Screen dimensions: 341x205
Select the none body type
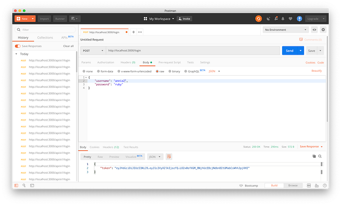(x=84, y=71)
